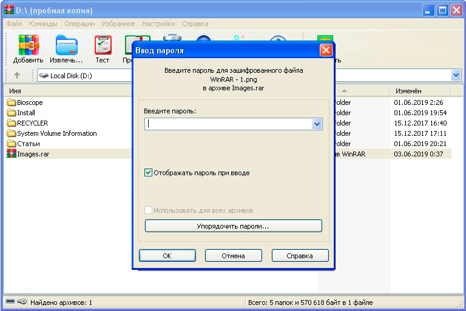Click the Извлечь toolbar icon
The width and height of the screenshot is (466, 311).
67,45
